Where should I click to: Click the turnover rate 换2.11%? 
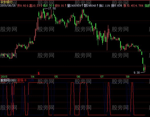click(104, 6)
